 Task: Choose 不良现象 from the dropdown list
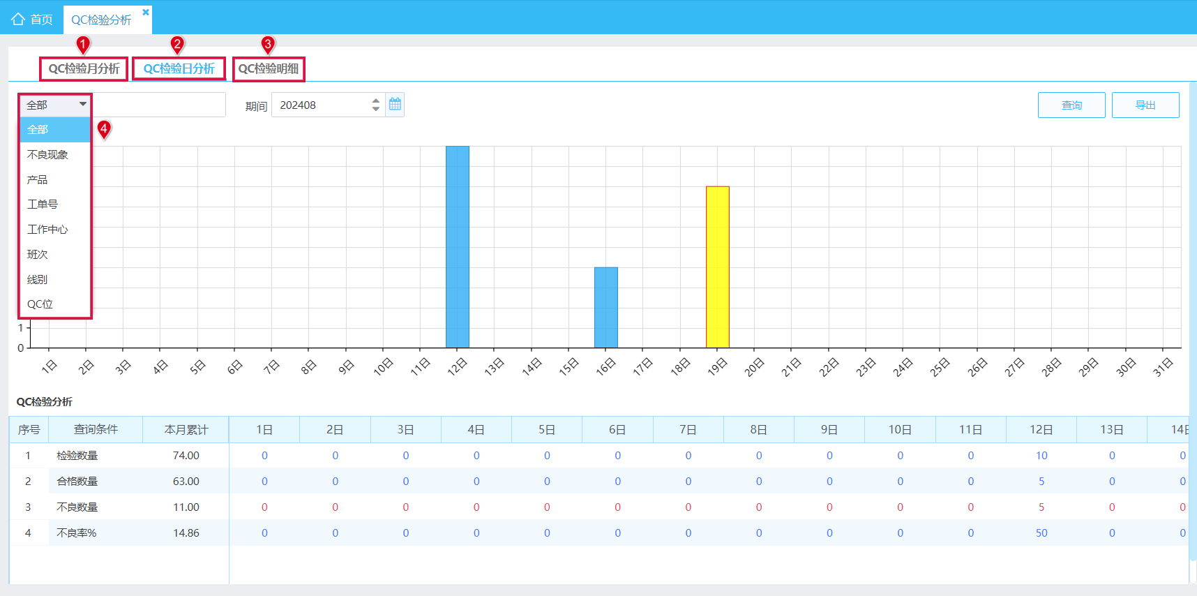55,155
